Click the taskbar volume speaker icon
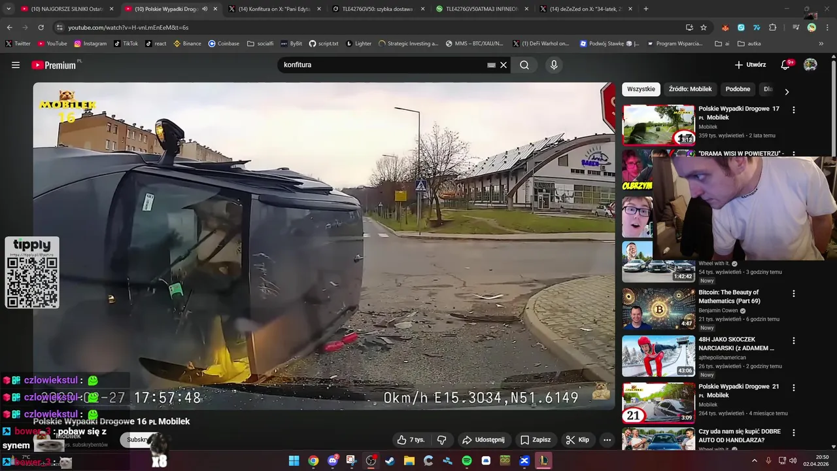Image resolution: width=837 pixels, height=471 pixels. pos(793,461)
